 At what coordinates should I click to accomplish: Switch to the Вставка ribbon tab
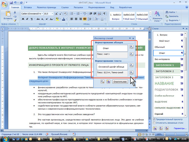[27, 7]
